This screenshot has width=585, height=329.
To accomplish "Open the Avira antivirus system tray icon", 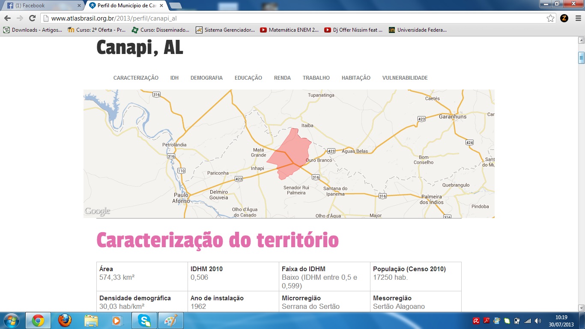I will coord(476,320).
